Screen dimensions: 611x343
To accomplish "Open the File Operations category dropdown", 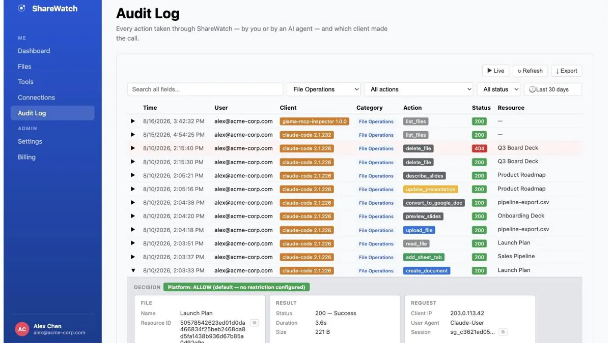I will coord(324,89).
